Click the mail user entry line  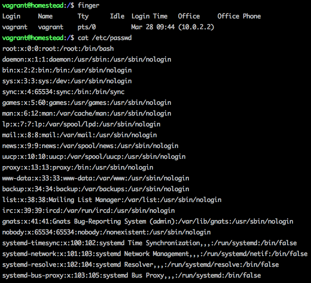coord(79,135)
